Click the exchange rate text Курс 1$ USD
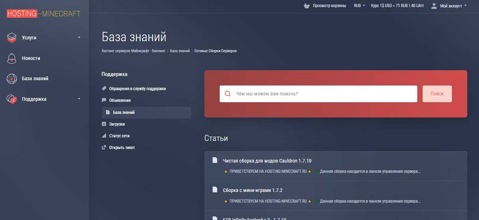Image resolution: width=479 pixels, height=220 pixels. [x=397, y=6]
